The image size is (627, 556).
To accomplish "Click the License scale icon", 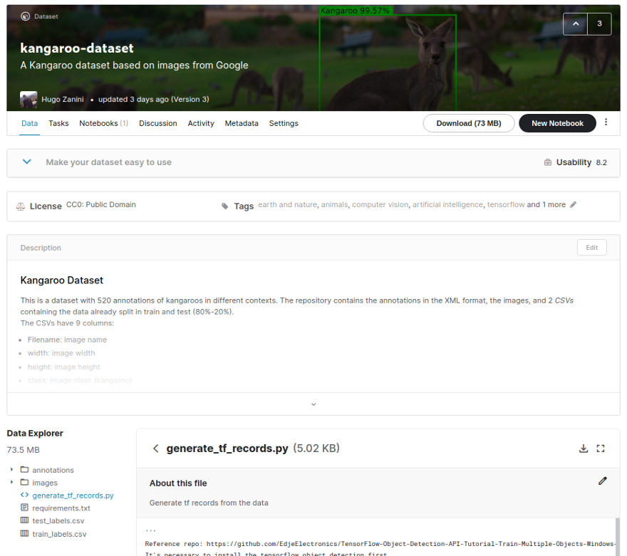I will tap(21, 206).
